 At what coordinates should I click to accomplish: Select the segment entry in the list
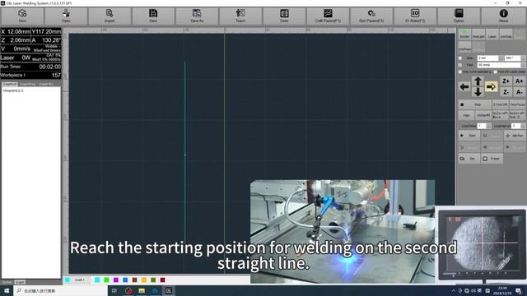[x=13, y=90]
